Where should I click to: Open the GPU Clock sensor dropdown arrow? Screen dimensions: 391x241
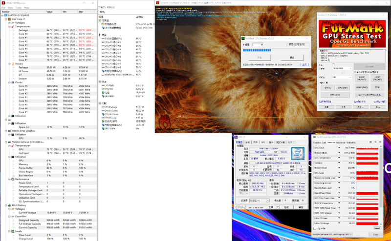[339, 148]
